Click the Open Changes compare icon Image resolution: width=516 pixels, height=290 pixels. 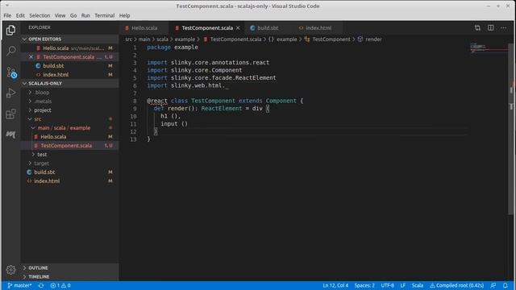pyautogui.click(x=477, y=28)
